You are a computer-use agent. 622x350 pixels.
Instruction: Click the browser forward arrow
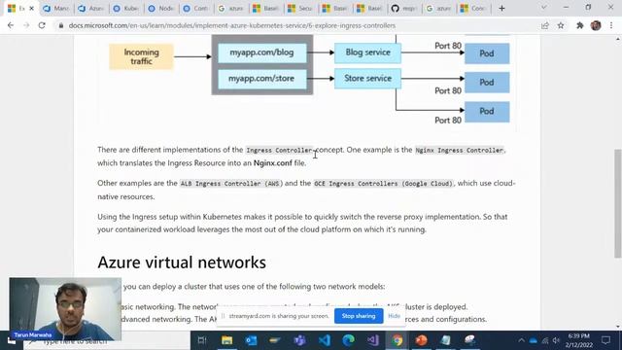tap(26, 25)
